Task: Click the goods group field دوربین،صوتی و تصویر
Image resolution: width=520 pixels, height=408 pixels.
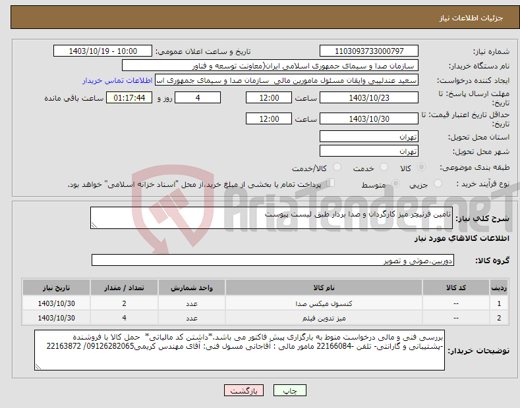Action: (273, 261)
